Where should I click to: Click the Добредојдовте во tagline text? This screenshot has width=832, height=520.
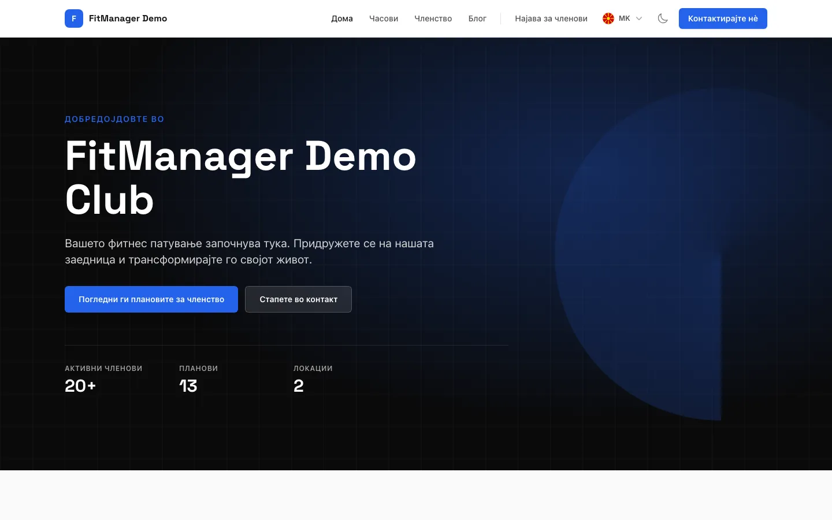coord(114,119)
